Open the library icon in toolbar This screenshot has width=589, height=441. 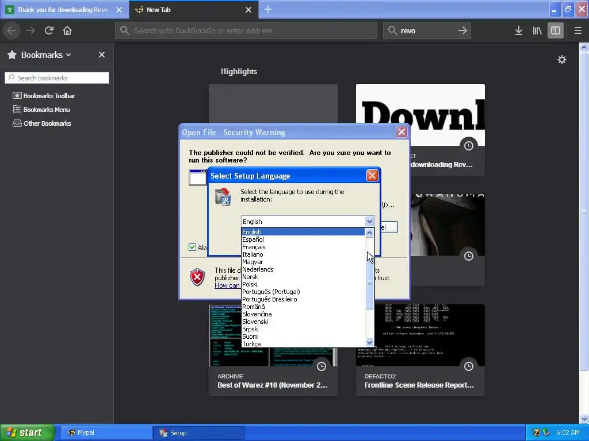[x=537, y=30]
